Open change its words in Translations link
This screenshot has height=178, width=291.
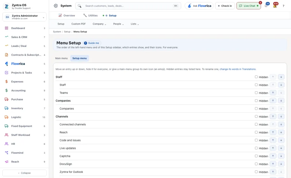238,69
